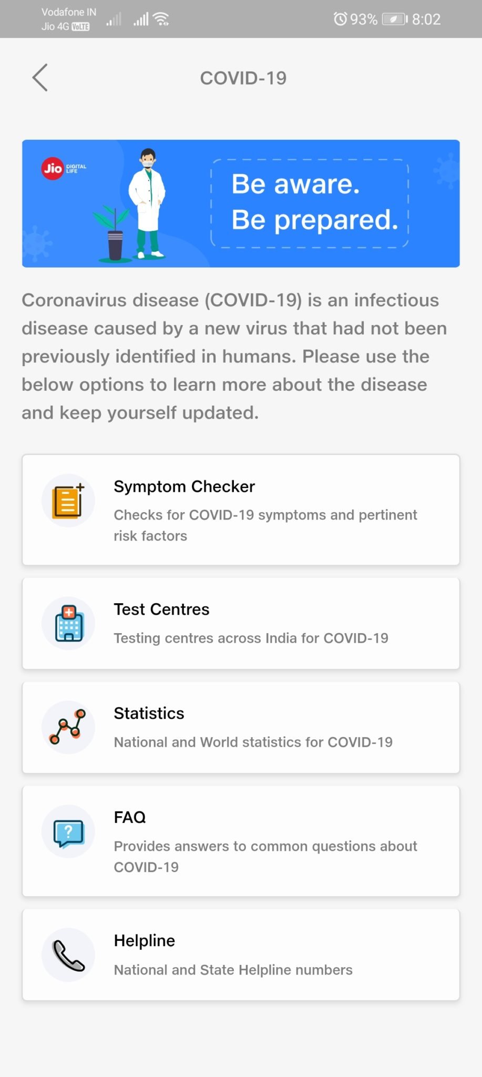Click the Symptom Checker notepad icon
482x1077 pixels.
68,501
